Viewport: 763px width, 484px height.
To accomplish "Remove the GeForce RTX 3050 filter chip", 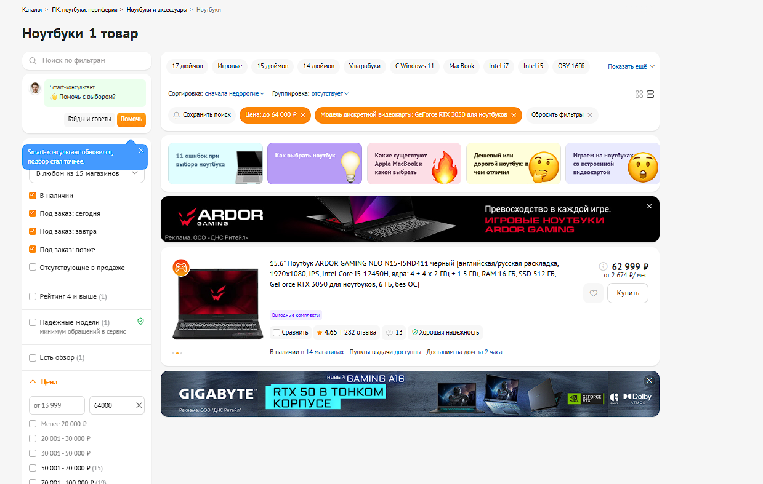I will click(514, 115).
